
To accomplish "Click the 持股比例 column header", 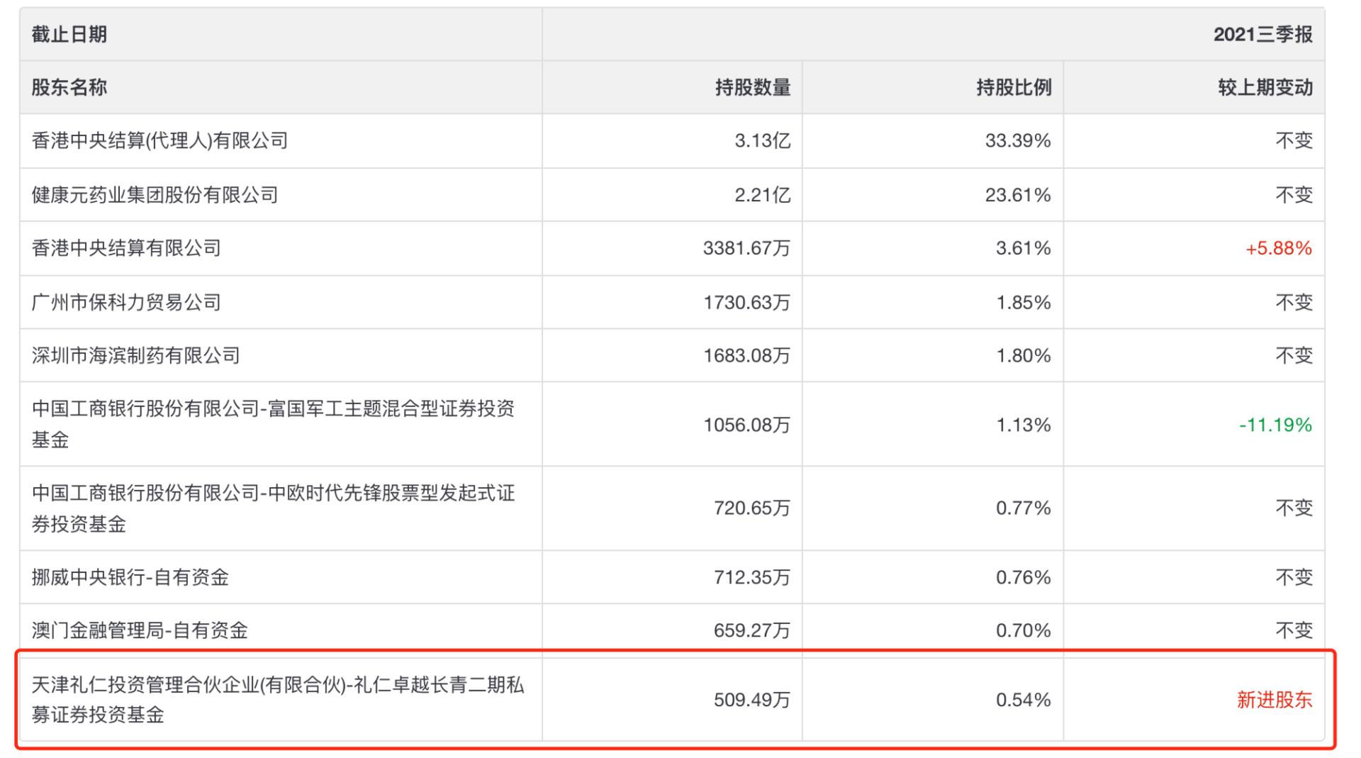I will [1013, 87].
